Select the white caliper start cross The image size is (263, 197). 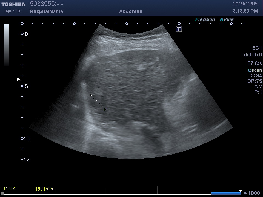coord(91,95)
